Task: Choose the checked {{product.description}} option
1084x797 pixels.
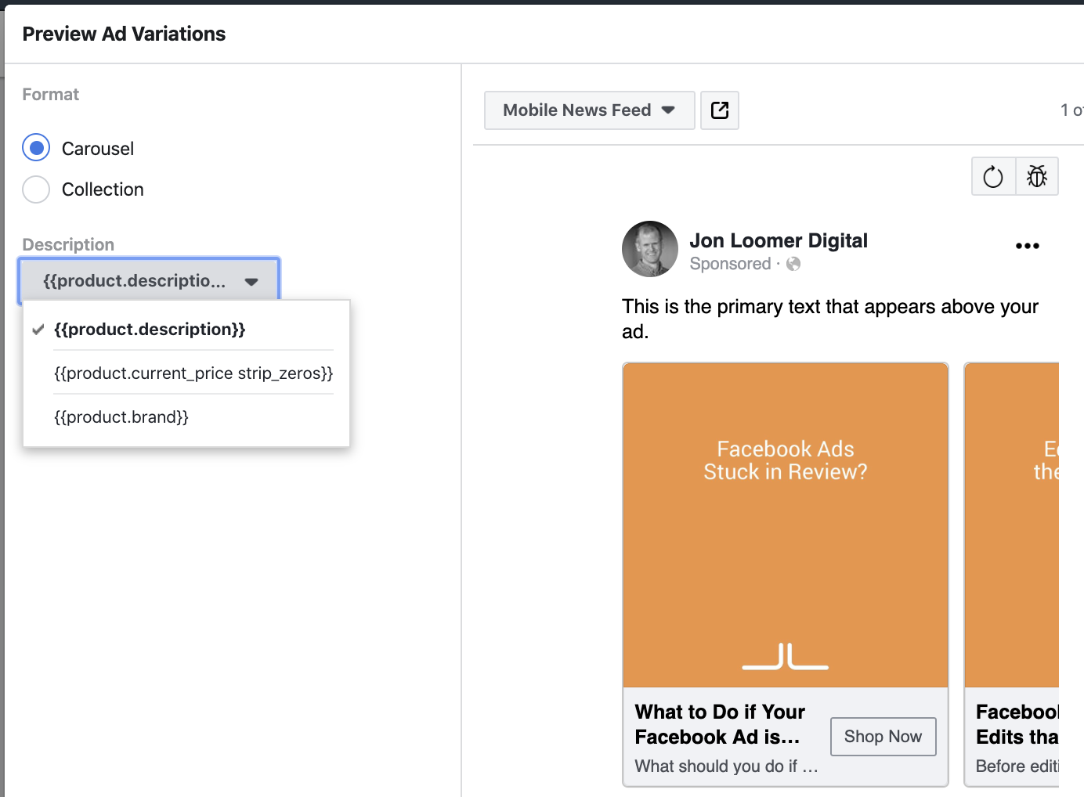Action: point(150,330)
